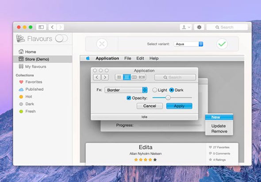Switch to icon grid view
The height and width of the screenshot is (182, 261).
point(119,77)
